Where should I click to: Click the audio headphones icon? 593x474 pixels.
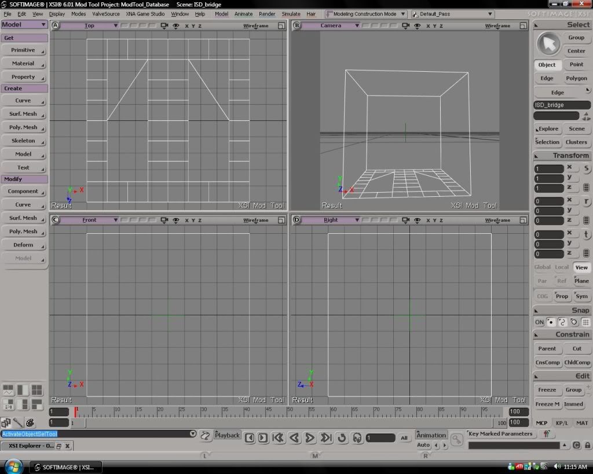pos(357,438)
